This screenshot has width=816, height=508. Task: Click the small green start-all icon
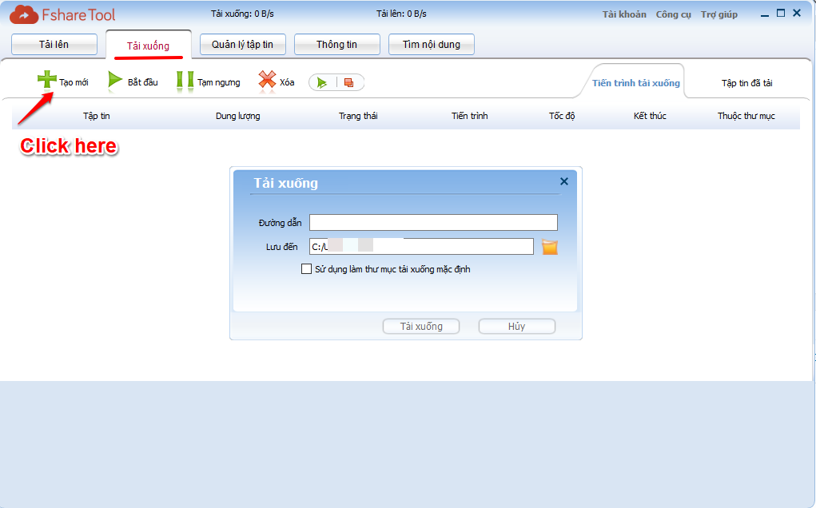coord(322,82)
